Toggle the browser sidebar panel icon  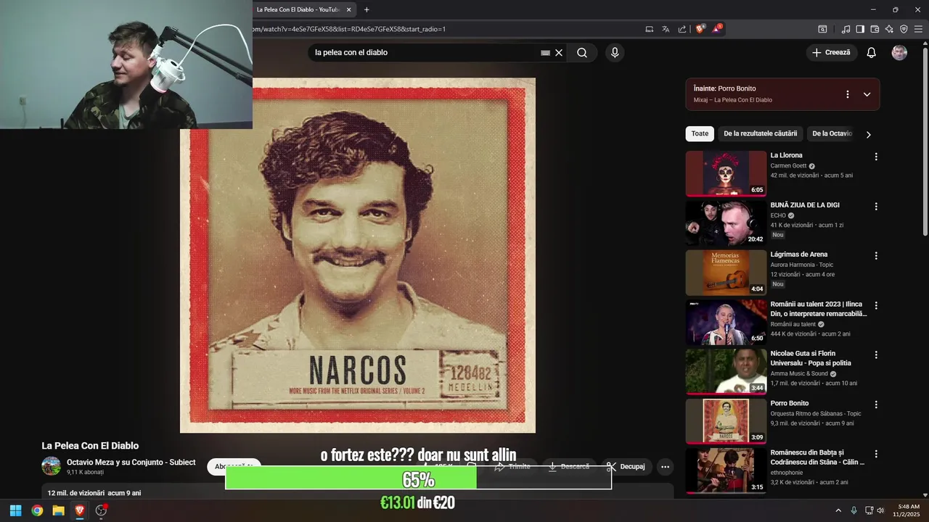(x=860, y=29)
